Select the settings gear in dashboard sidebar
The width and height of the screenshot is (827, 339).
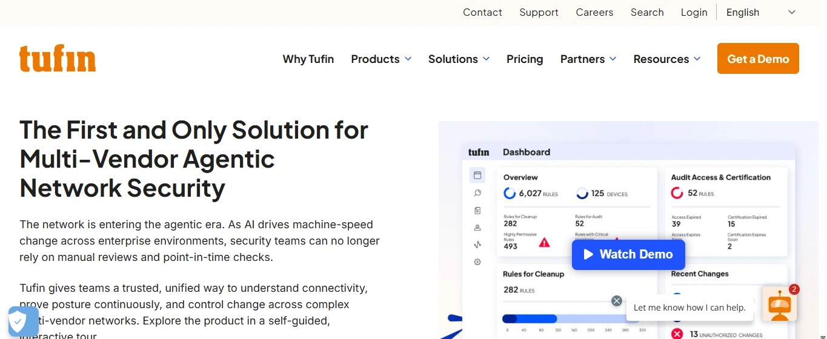point(477,262)
